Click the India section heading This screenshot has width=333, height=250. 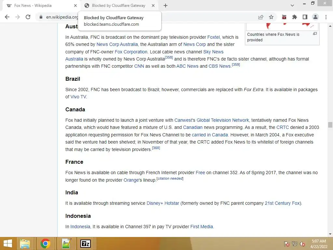coord(72,193)
